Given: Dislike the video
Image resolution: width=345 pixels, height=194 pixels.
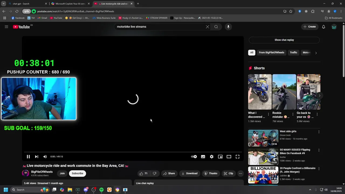Looking at the screenshot, I should 154,174.
